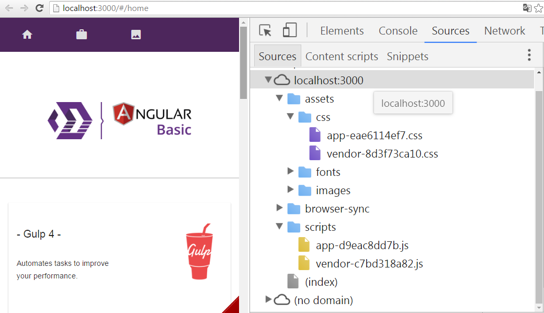Click the browser back arrow

[9, 8]
